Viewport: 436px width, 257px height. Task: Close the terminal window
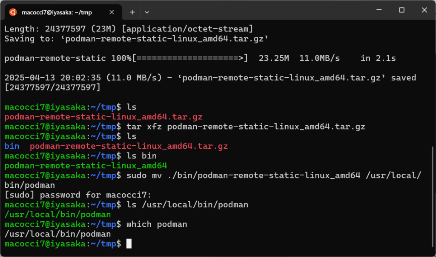pos(425,10)
